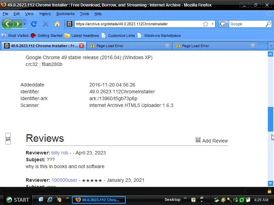Bookmark this page with the star icon

point(206,24)
